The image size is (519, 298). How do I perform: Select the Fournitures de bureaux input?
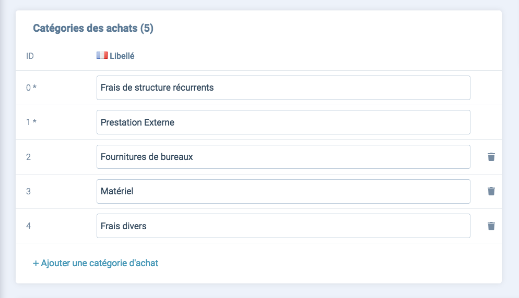[284, 157]
